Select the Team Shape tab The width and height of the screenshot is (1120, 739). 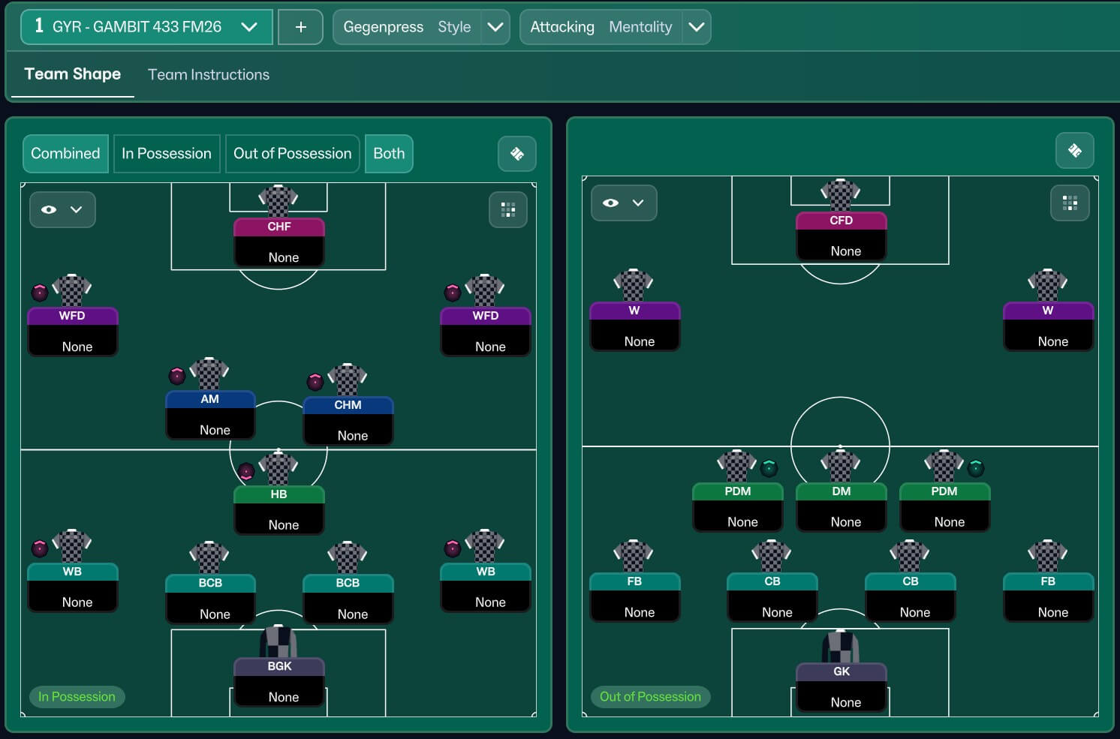(x=72, y=74)
